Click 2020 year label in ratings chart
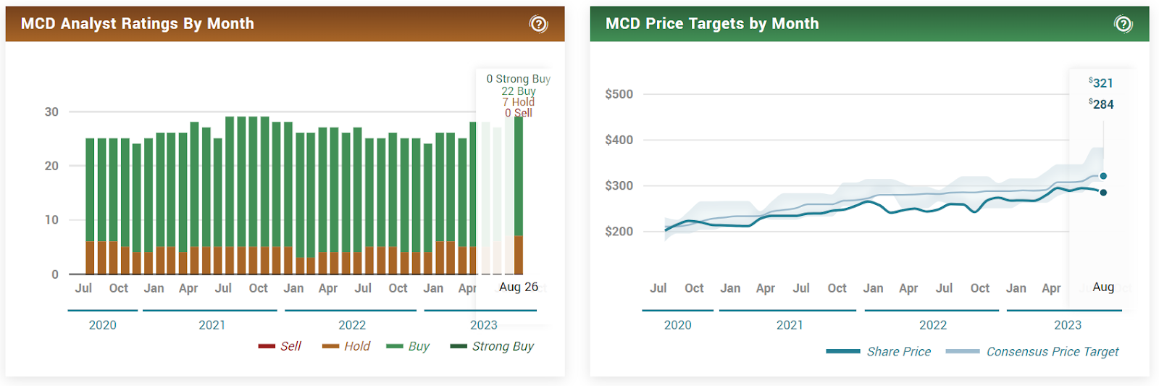Viewport: 1159px width, 386px height. 103,325
